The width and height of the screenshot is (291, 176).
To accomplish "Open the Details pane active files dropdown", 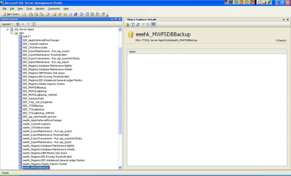I will 284,20.
